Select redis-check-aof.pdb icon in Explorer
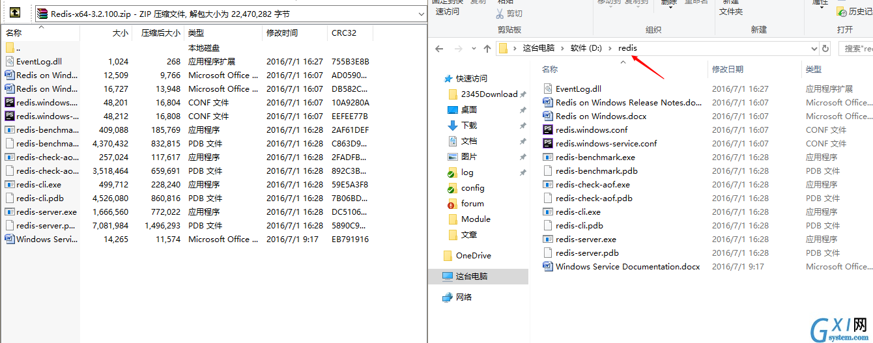The width and height of the screenshot is (873, 343). [x=547, y=198]
